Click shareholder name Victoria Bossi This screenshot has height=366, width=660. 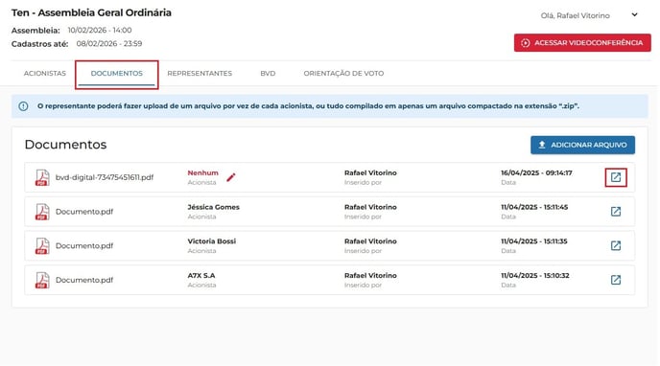click(212, 241)
